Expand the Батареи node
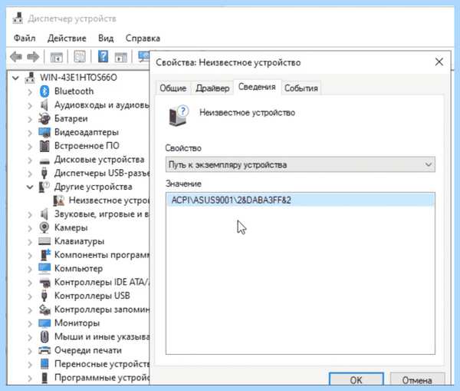This screenshot has width=460, height=391. tap(30, 119)
